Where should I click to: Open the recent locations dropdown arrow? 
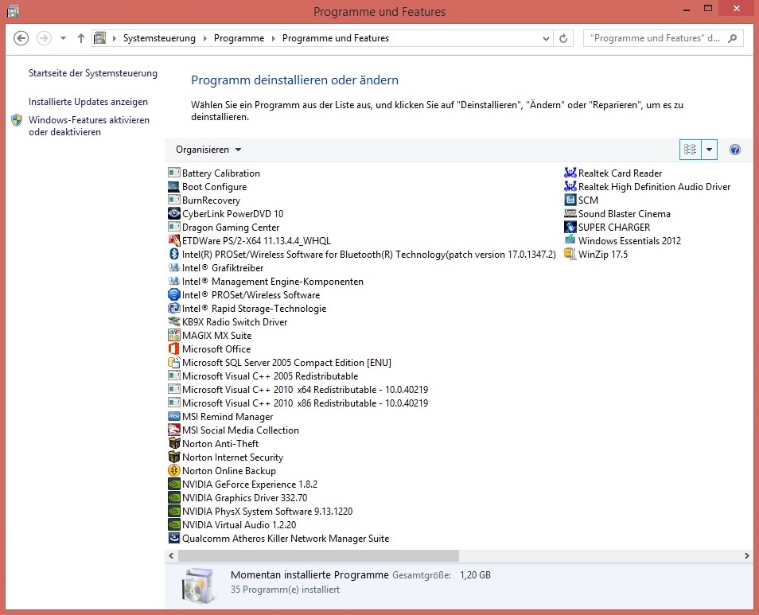[63, 38]
